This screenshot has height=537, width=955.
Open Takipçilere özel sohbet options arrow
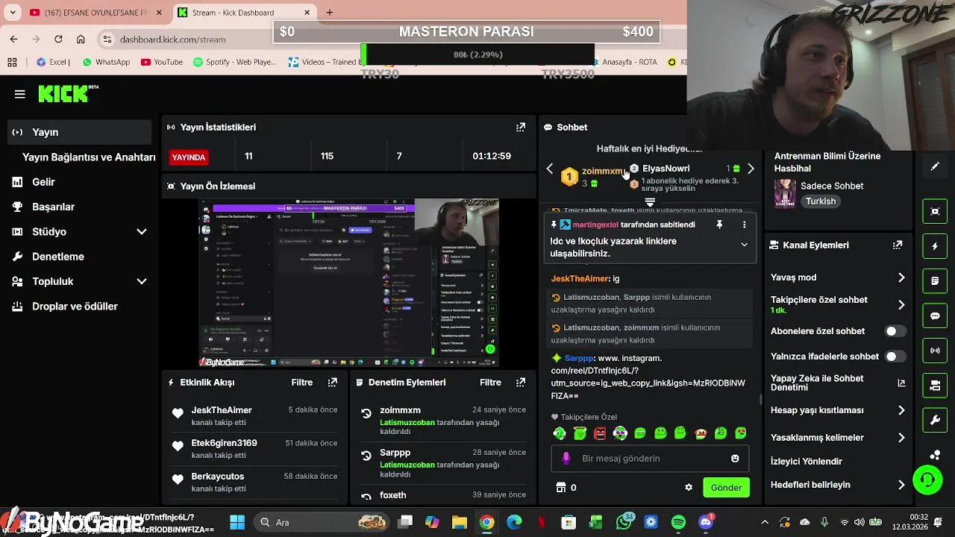(901, 304)
